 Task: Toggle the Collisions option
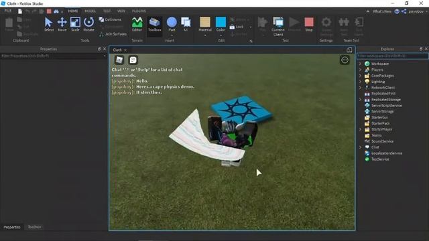(x=110, y=19)
